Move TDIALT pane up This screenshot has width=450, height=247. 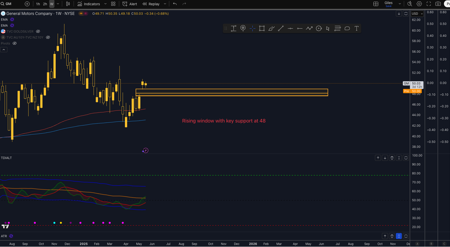[x=378, y=158]
